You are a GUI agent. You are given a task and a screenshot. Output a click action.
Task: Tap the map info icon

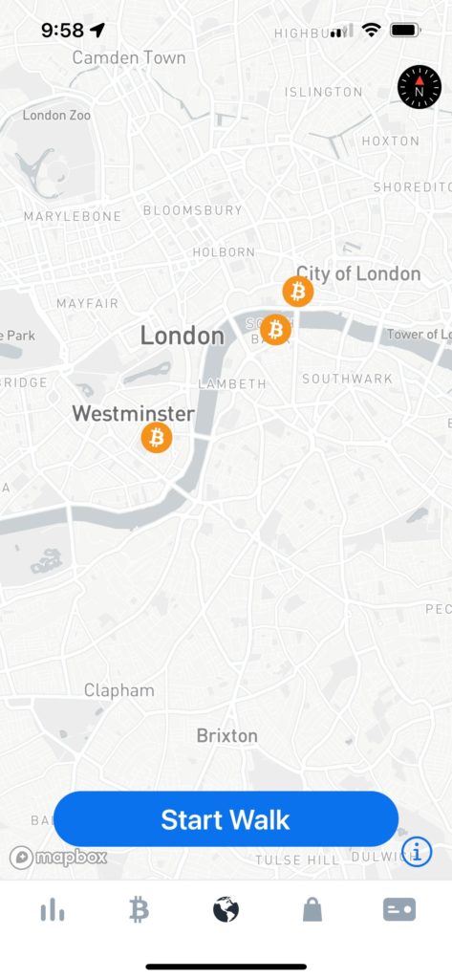417,850
